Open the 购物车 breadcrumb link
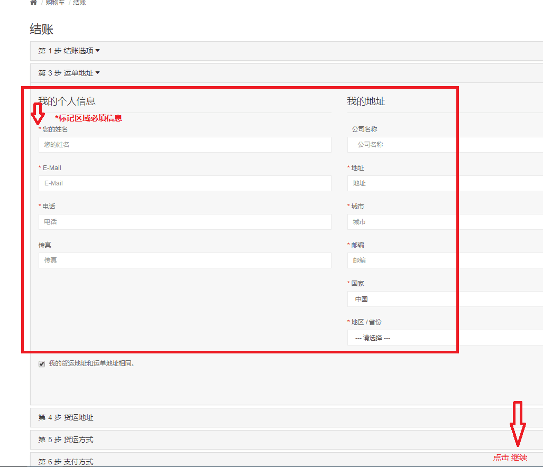The height and width of the screenshot is (467, 543). tap(55, 3)
